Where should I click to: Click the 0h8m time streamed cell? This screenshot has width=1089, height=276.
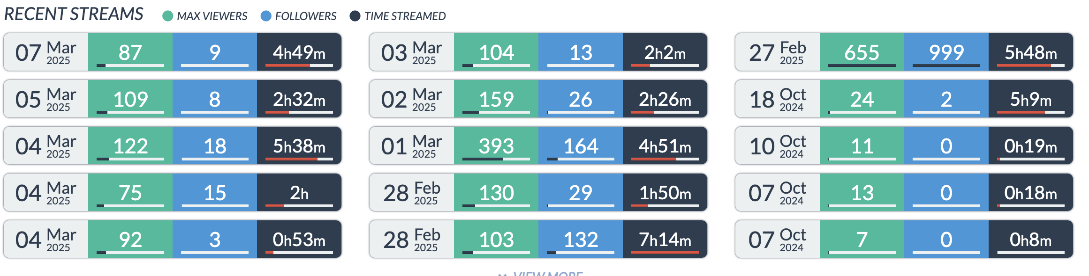pos(1030,240)
